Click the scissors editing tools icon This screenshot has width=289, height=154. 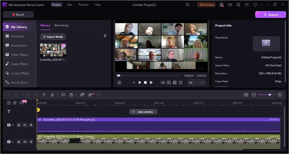(238, 5)
